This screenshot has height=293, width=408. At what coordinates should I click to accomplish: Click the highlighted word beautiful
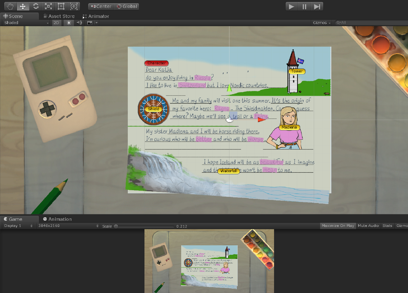272,162
